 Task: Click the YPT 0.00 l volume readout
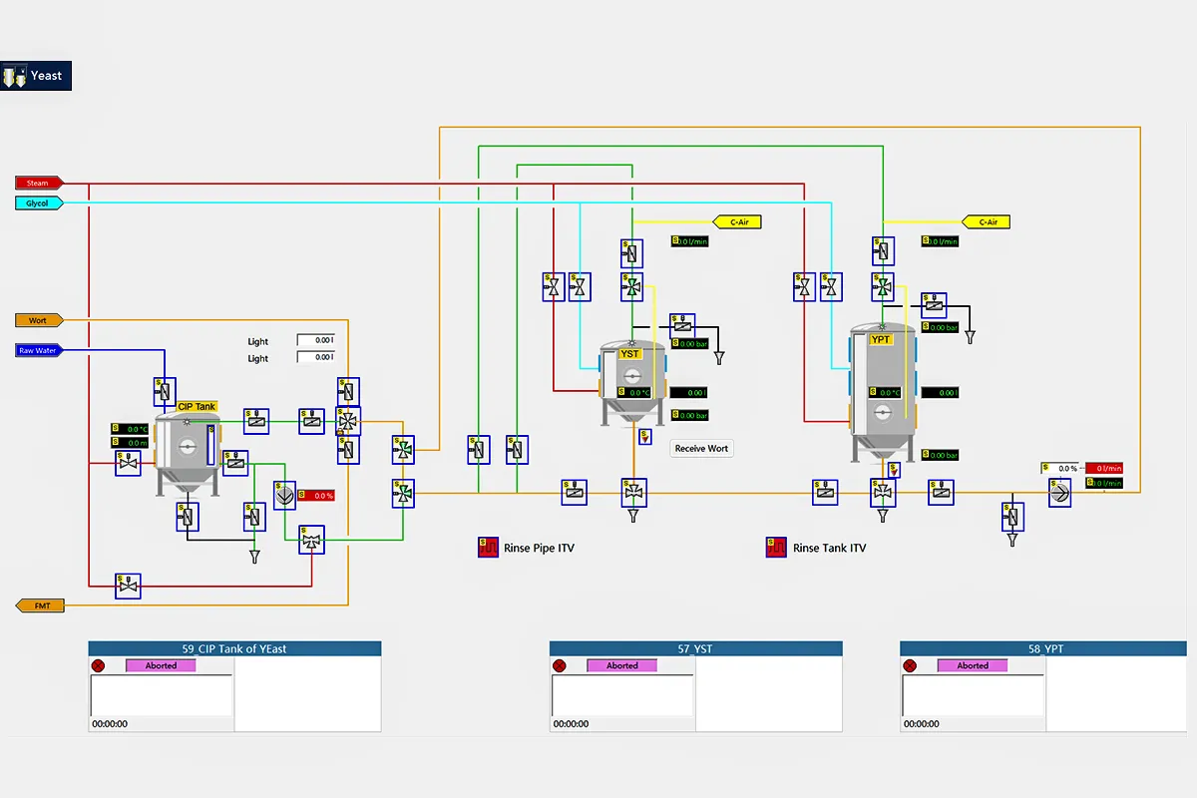click(940, 393)
